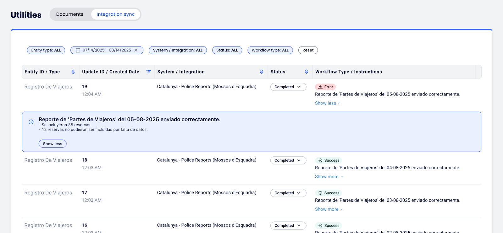Sort by Update ID / Created Date icon
This screenshot has height=233, width=503.
pyautogui.click(x=148, y=72)
